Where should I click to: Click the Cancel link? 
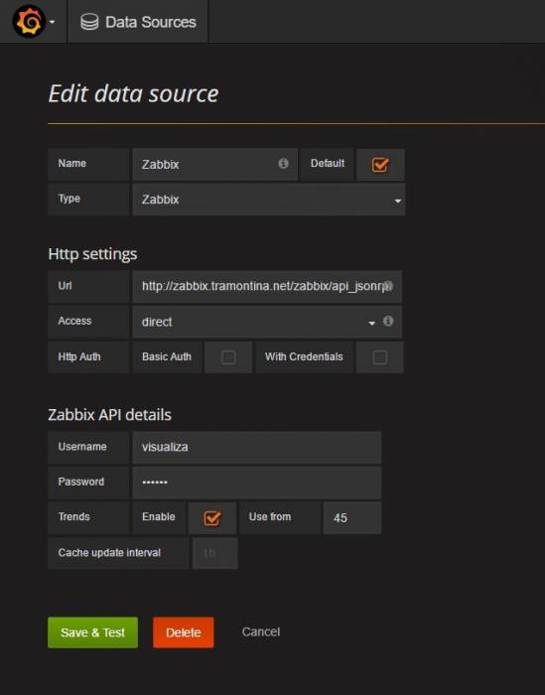click(261, 631)
